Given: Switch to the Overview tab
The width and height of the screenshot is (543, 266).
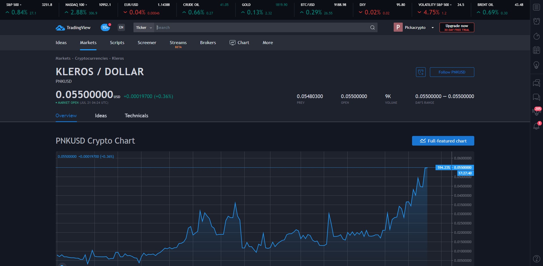Looking at the screenshot, I should point(66,116).
